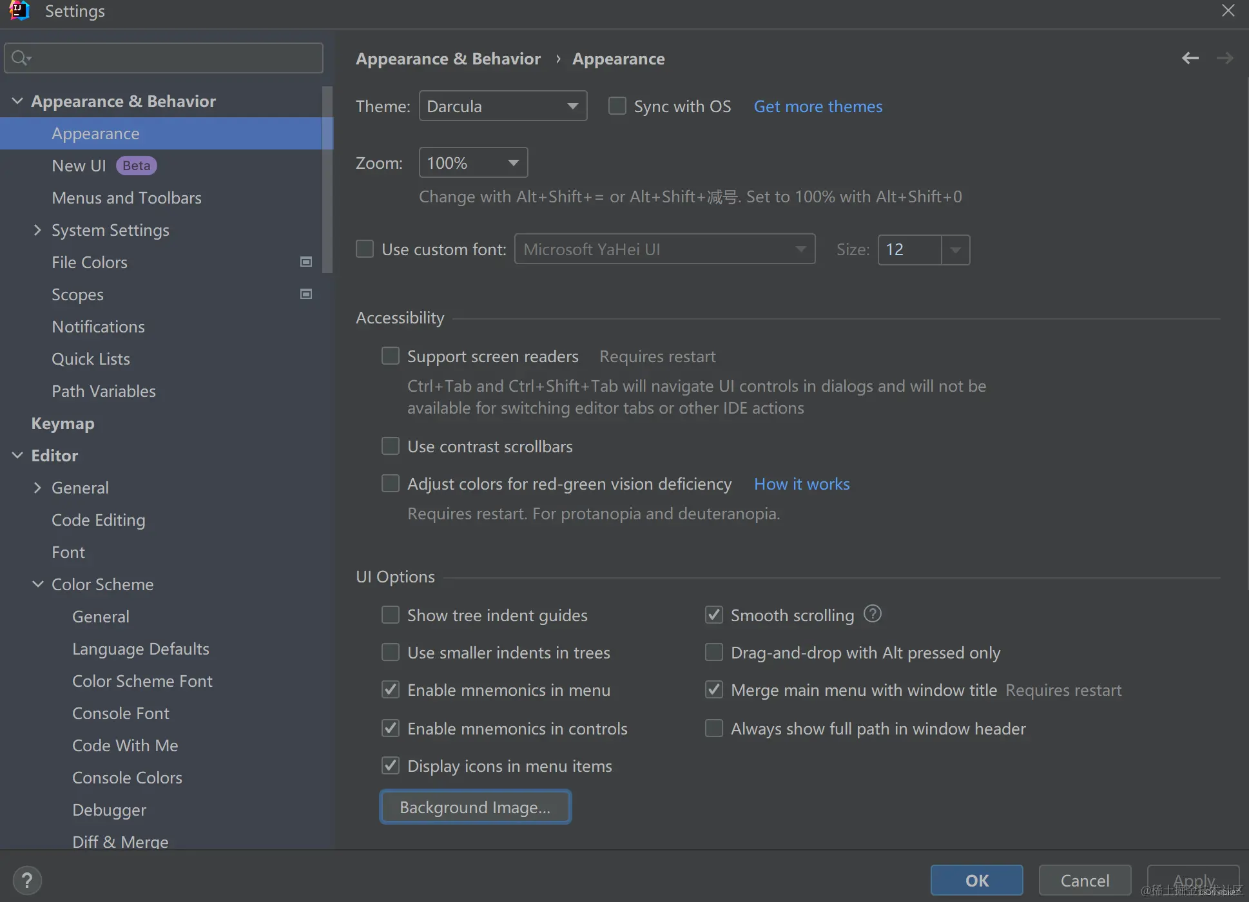The width and height of the screenshot is (1249, 902).
Task: Click the Background Image button
Action: 475,807
